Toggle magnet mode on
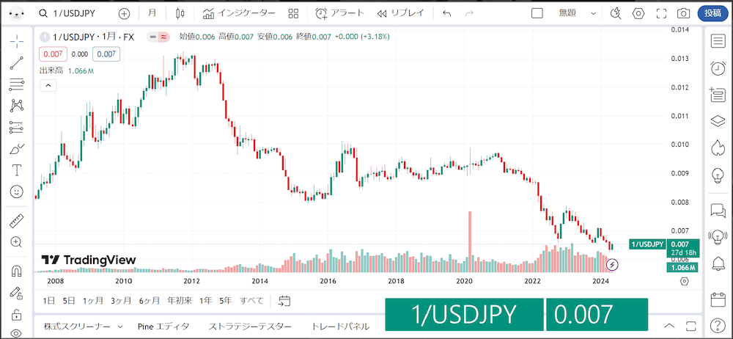The image size is (733, 339). 17,271
